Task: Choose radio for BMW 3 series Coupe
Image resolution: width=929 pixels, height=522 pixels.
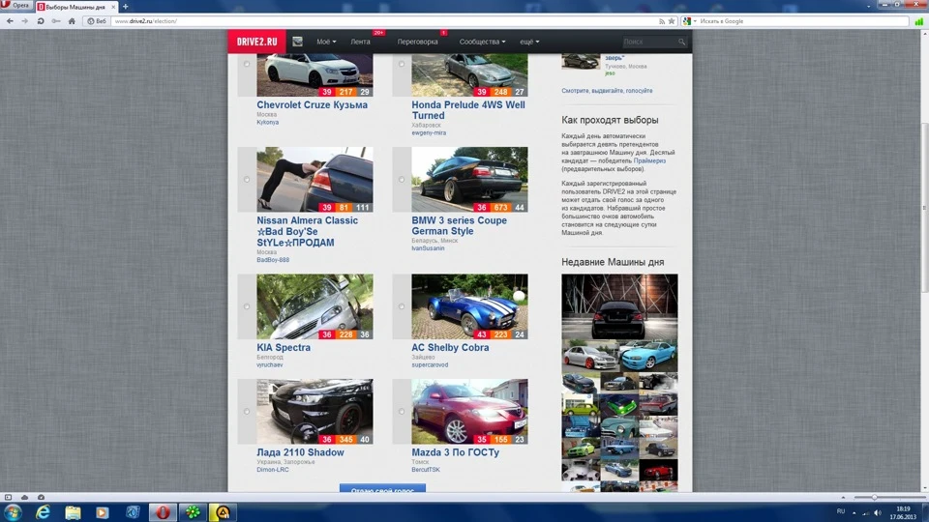Action: point(402,180)
